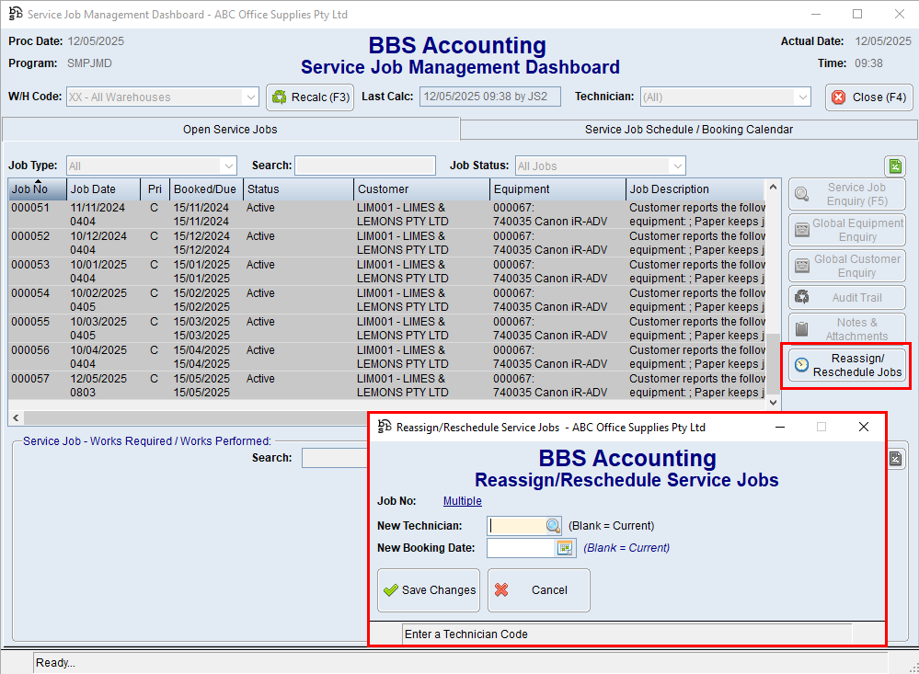Switch to Service Job Schedule / Booking Calendar tab
This screenshot has height=674, width=919.
coord(688,130)
